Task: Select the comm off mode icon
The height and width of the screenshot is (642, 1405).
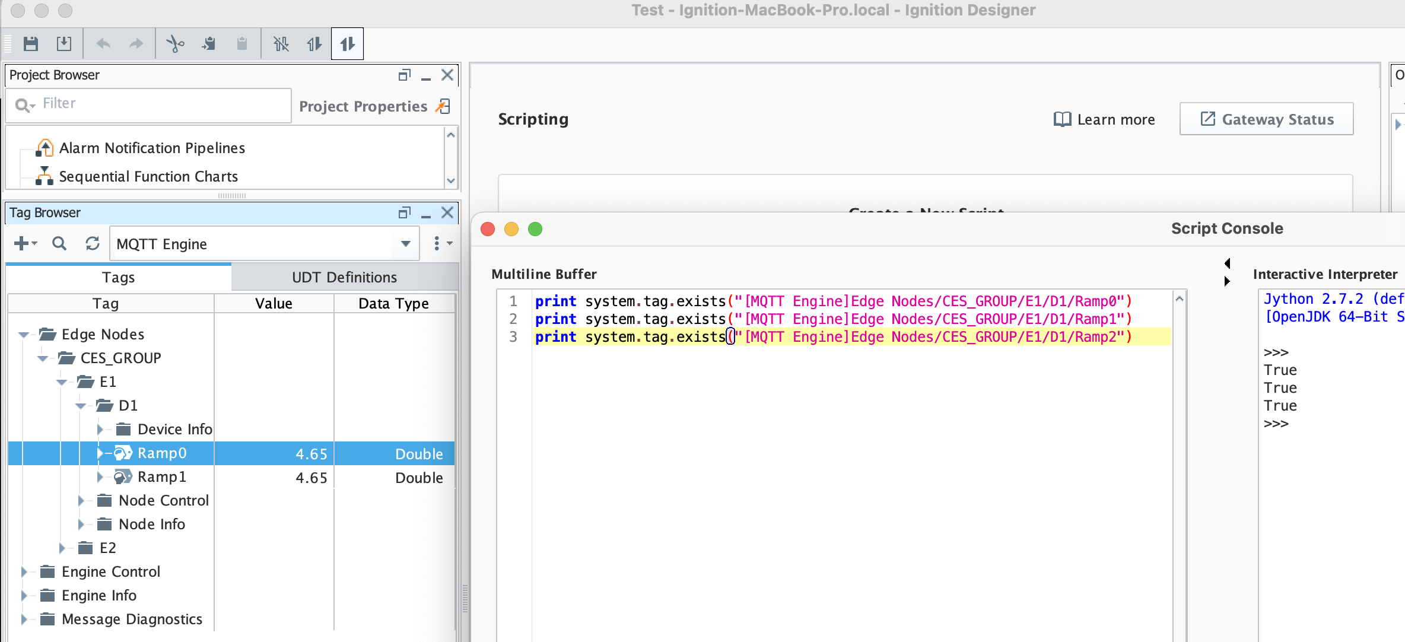Action: tap(281, 43)
